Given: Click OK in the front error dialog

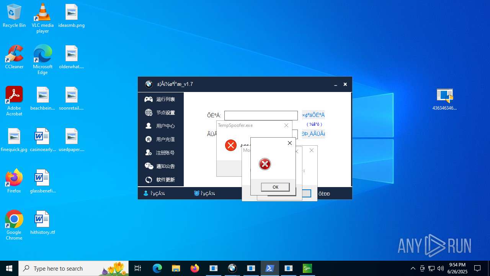Looking at the screenshot, I should 275,187.
